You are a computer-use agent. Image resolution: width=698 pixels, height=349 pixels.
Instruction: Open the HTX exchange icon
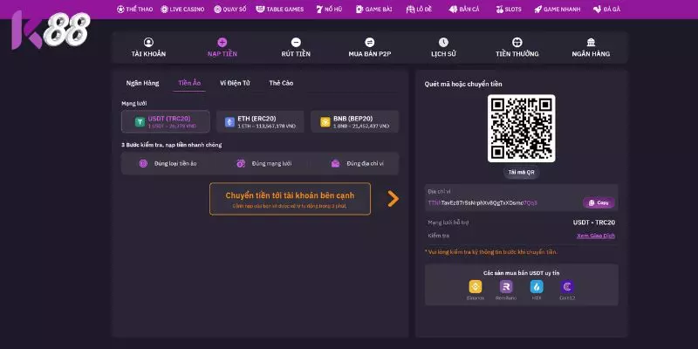point(537,286)
